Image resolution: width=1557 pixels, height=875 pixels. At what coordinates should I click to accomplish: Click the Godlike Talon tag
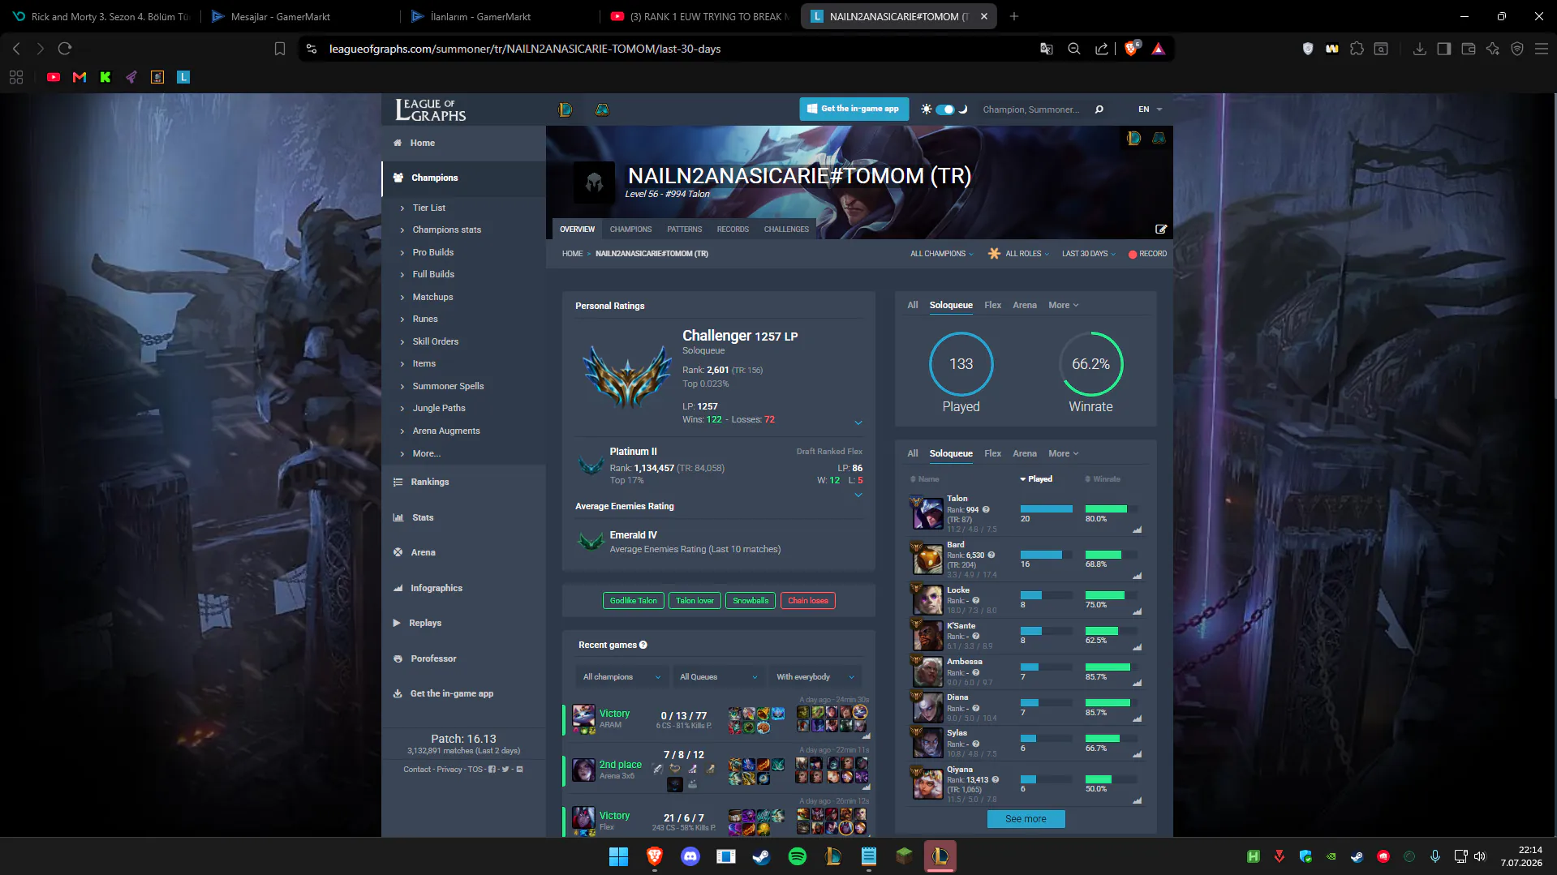coord(634,601)
